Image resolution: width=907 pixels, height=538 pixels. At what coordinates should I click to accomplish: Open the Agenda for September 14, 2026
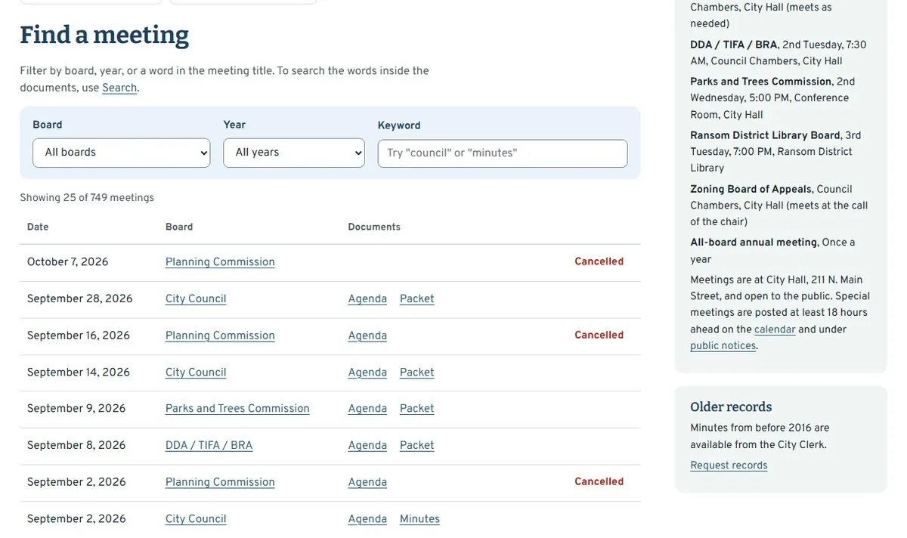click(x=367, y=373)
